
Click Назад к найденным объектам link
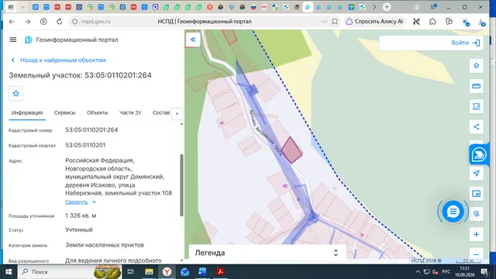(63, 60)
